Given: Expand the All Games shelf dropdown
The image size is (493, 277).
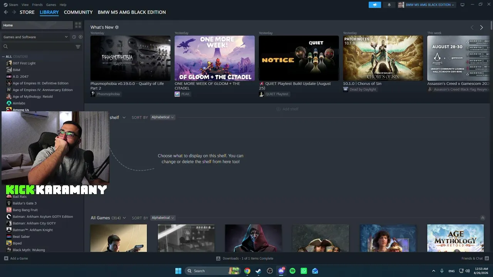Looking at the screenshot, I should pyautogui.click(x=124, y=218).
